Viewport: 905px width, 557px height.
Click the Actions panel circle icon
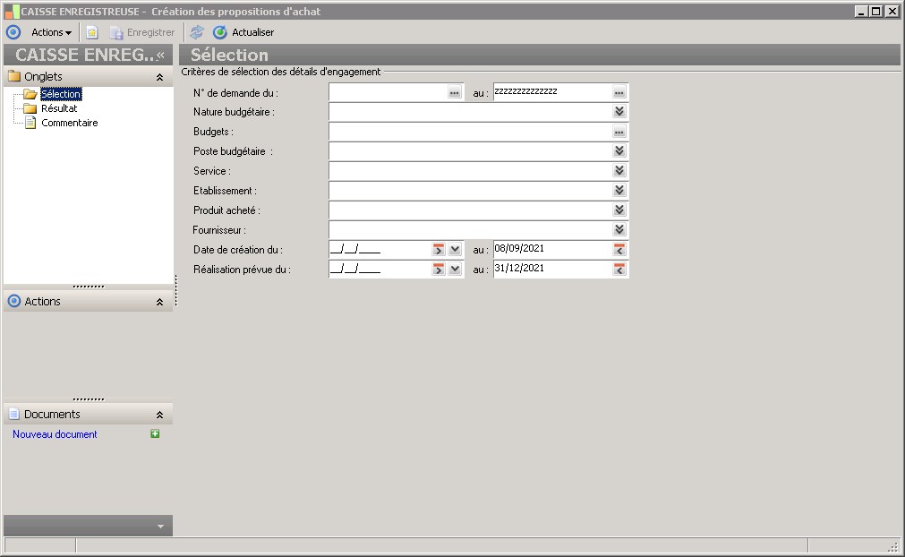coord(13,301)
